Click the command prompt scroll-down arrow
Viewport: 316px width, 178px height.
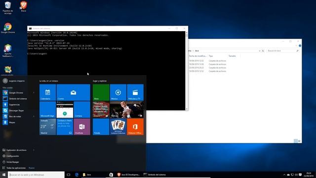(x=187, y=109)
